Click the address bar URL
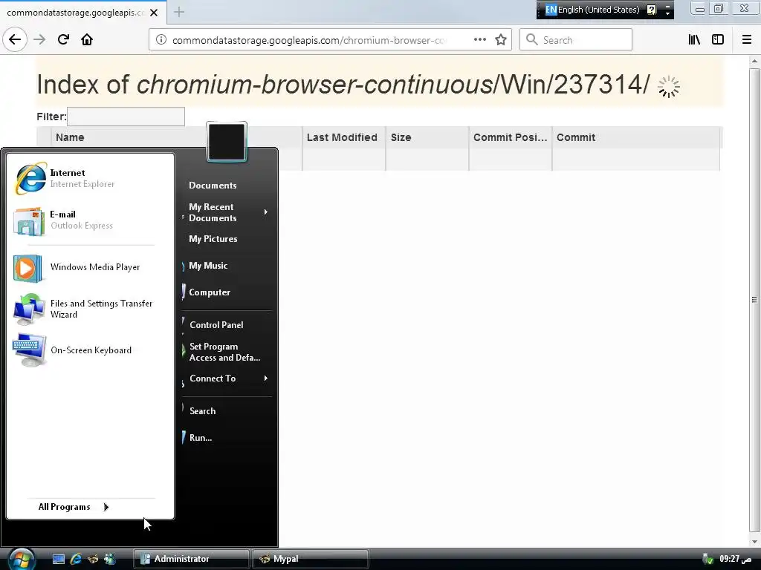Screen dimensions: 761x570 click(308, 40)
